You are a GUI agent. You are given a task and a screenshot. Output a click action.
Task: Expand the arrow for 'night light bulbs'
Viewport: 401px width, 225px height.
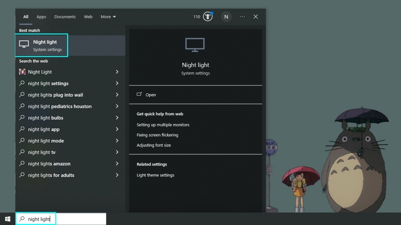coord(117,118)
